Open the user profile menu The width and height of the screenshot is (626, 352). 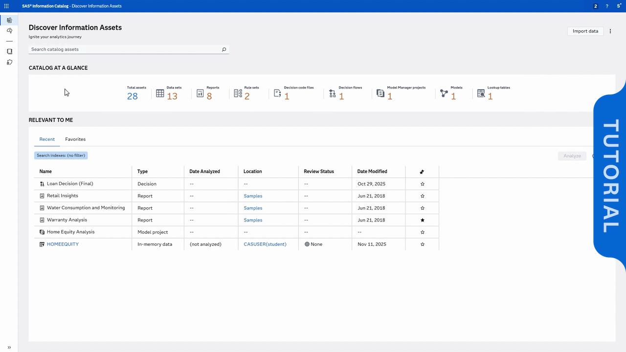(x=619, y=6)
